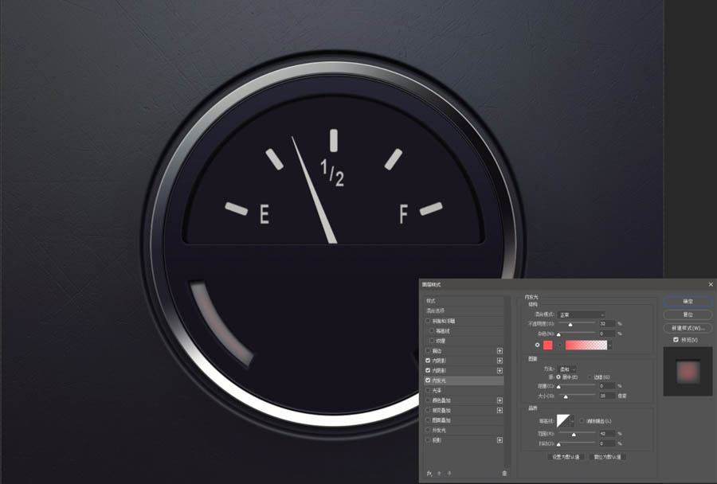This screenshot has height=484, width=717.
Task: Click the 范围 value field showing 42
Action: 607,433
